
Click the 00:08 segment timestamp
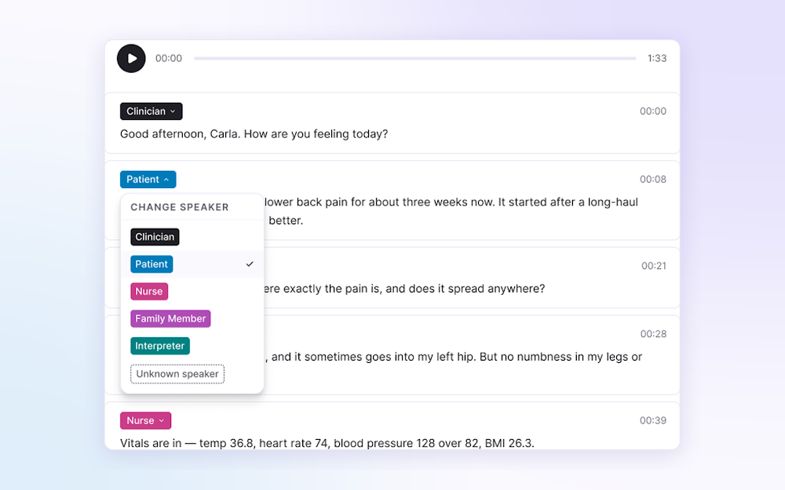click(653, 180)
